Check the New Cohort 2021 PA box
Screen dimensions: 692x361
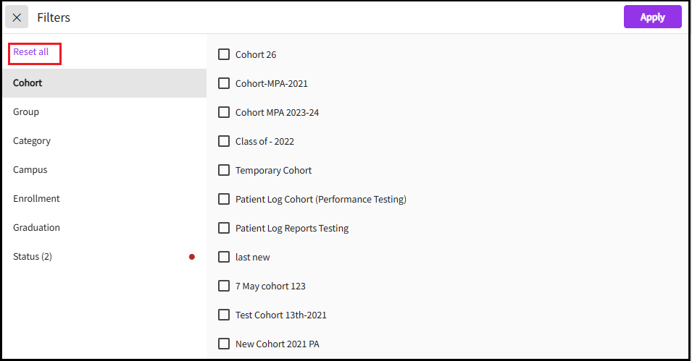point(224,344)
